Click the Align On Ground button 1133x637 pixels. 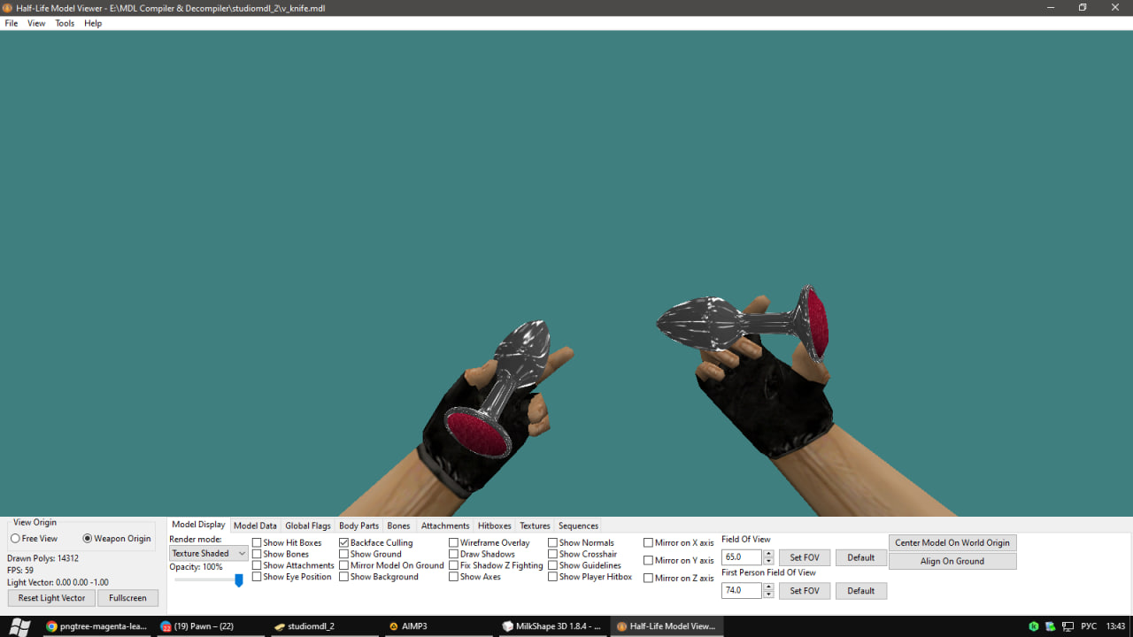point(952,562)
